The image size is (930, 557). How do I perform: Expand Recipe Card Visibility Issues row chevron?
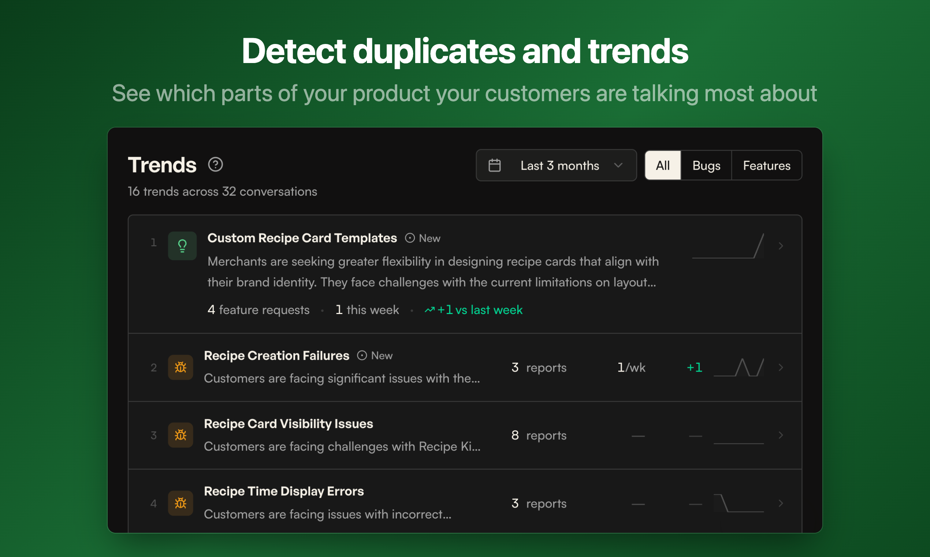point(781,435)
